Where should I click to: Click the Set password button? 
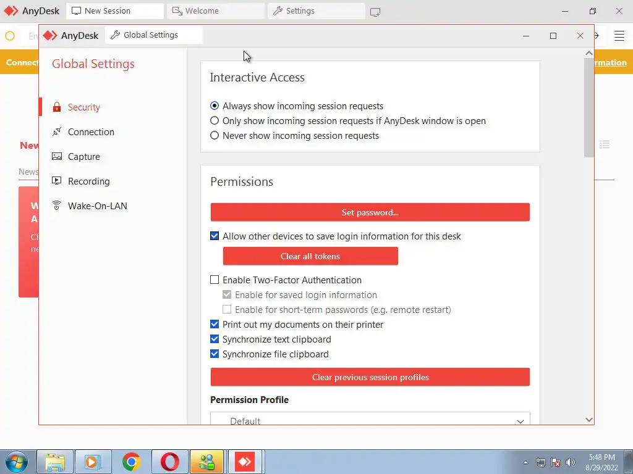click(x=370, y=212)
